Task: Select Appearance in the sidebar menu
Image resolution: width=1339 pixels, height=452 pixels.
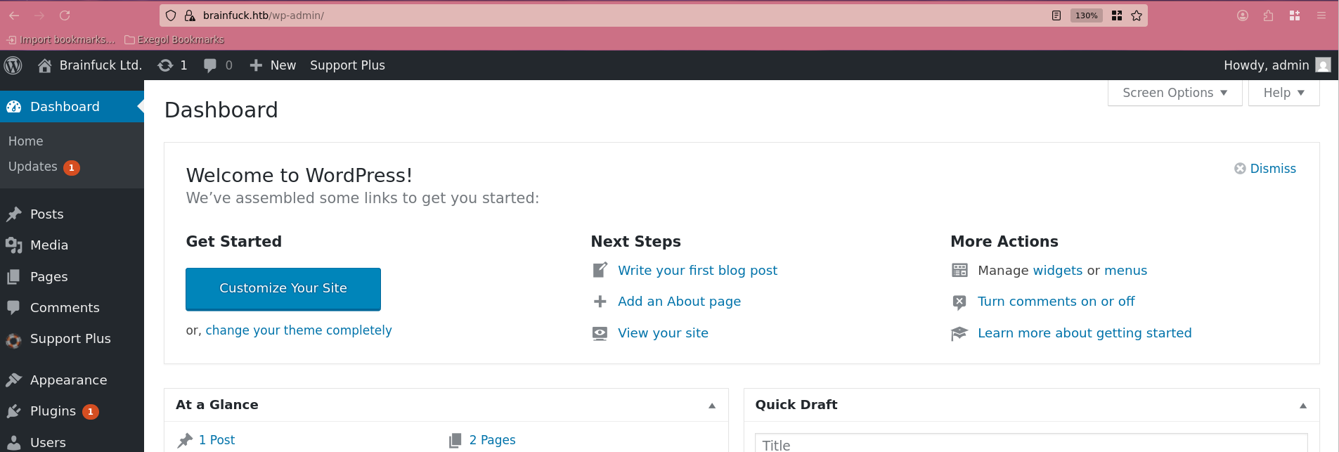Action: pyautogui.click(x=68, y=380)
